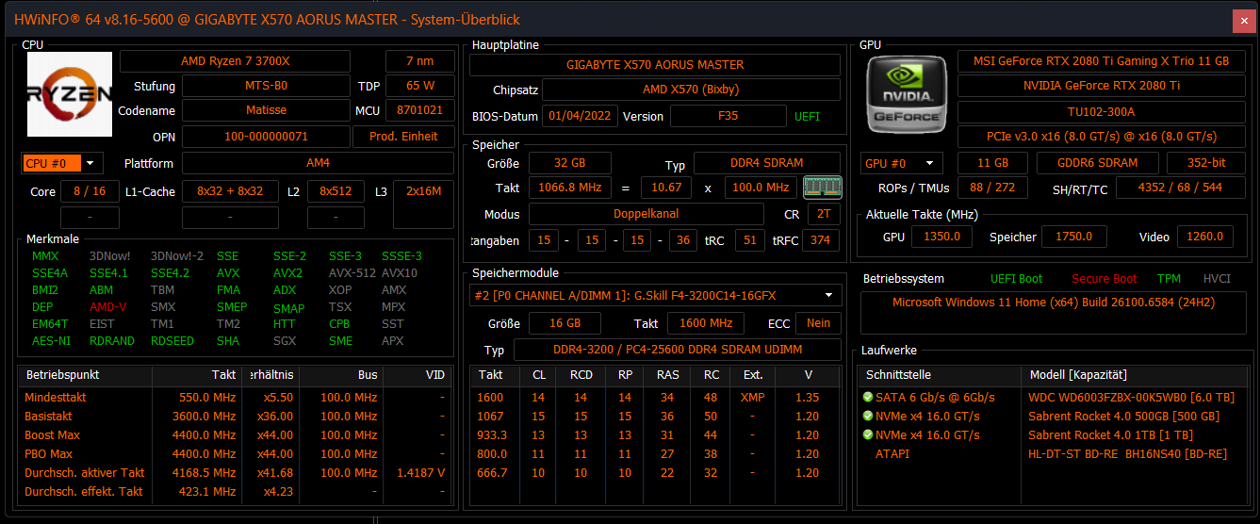Screen dimensions: 1260x524
Task: Select the PBO Max row
Action: [235, 453]
